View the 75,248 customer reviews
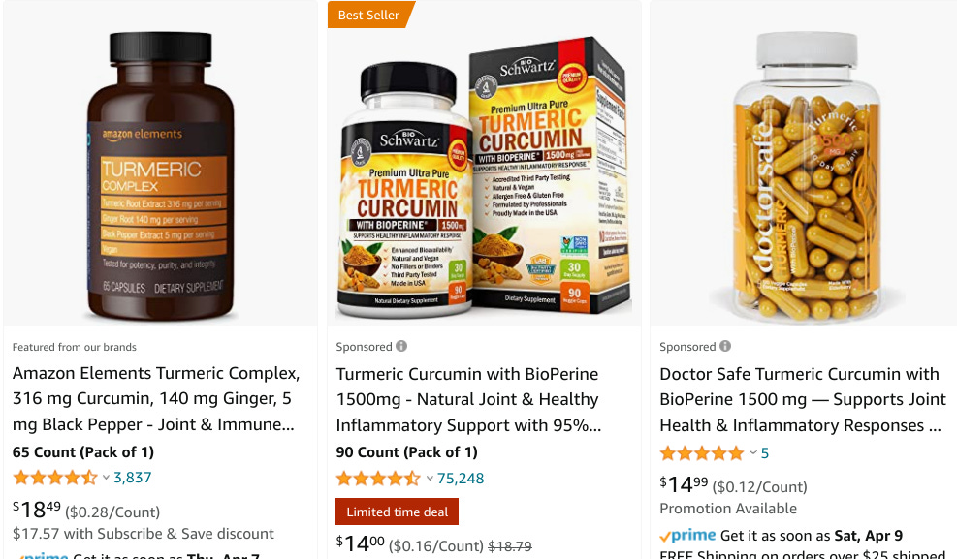This screenshot has height=559, width=957. tap(461, 479)
